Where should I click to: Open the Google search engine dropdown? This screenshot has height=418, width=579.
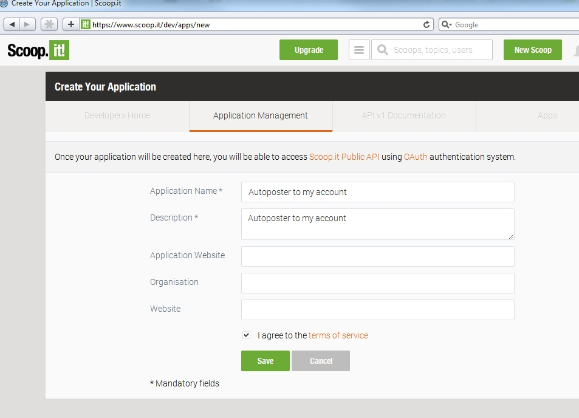(x=448, y=24)
